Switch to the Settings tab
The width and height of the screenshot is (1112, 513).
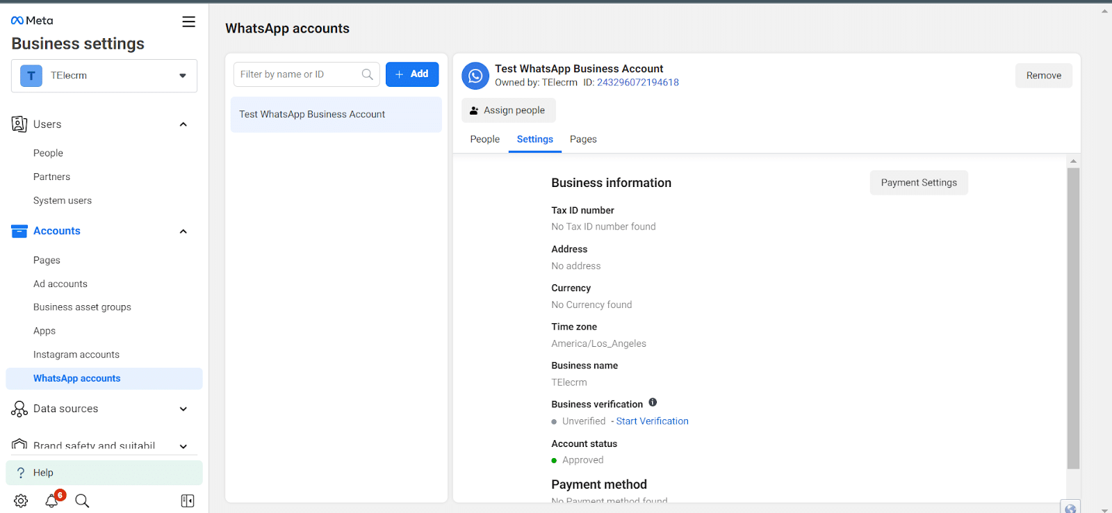535,139
